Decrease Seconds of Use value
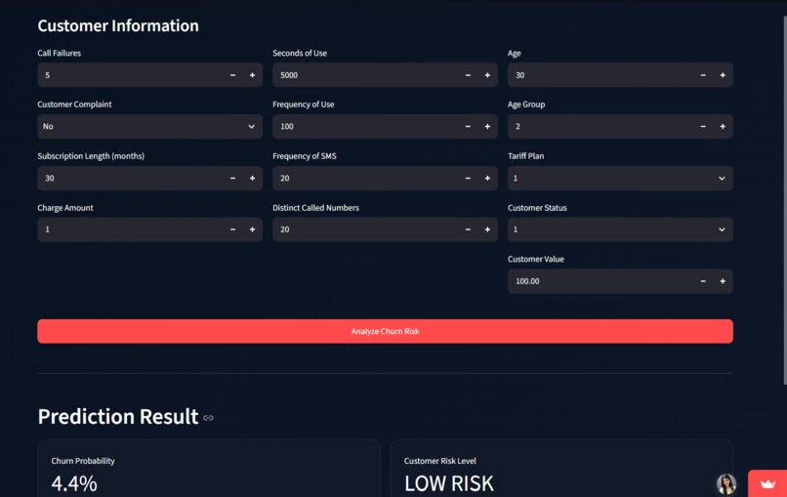This screenshot has height=497, width=787. [x=468, y=75]
